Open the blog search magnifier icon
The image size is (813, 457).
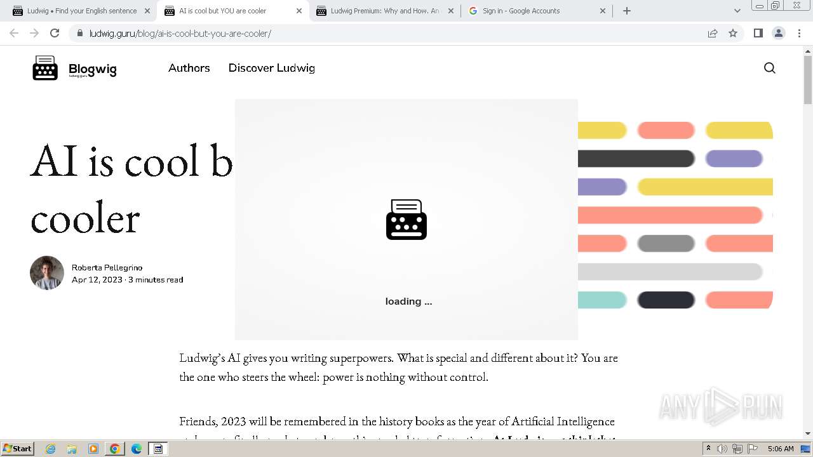(770, 68)
